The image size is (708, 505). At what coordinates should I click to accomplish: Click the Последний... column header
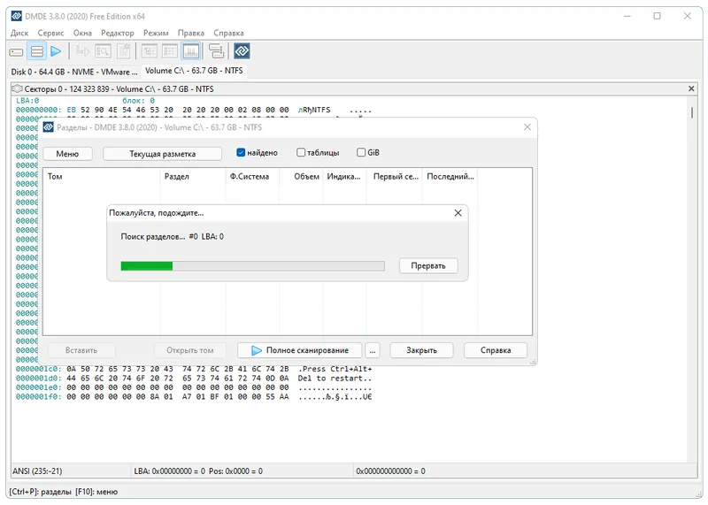[x=450, y=177]
